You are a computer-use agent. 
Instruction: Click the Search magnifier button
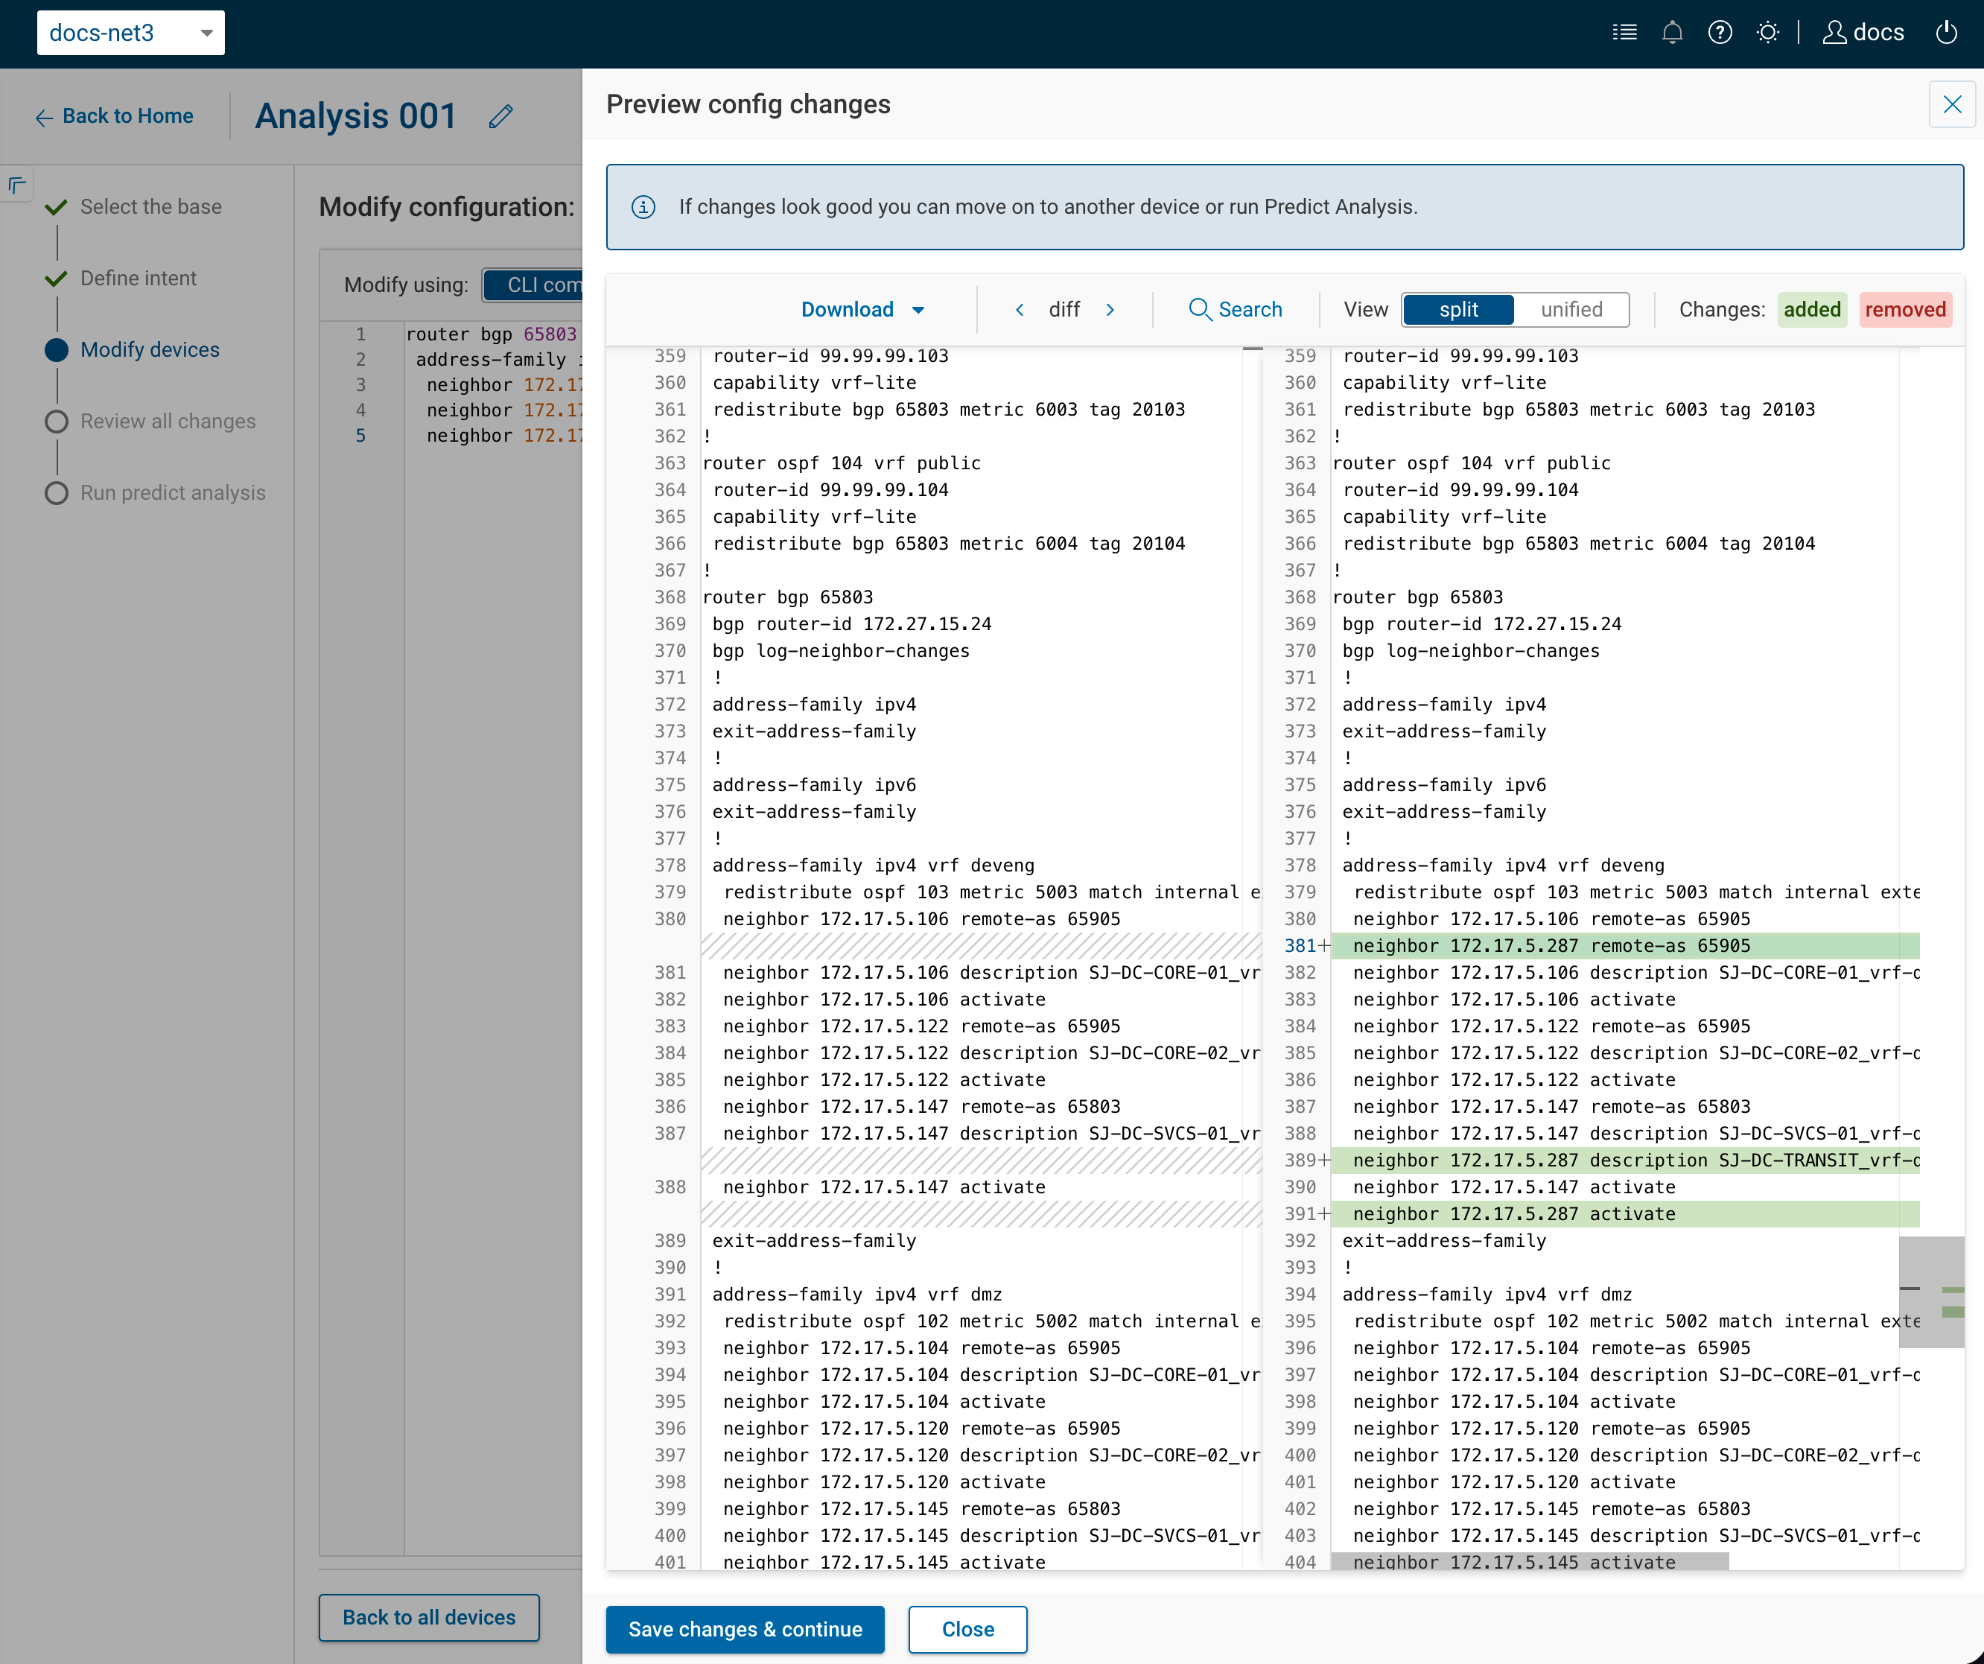click(x=1235, y=310)
